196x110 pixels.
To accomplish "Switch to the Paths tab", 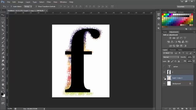I will (x=180, y=50).
